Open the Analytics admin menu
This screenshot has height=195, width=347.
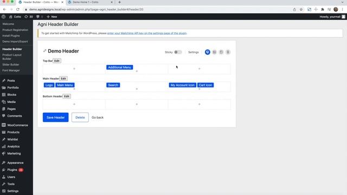[13, 146]
